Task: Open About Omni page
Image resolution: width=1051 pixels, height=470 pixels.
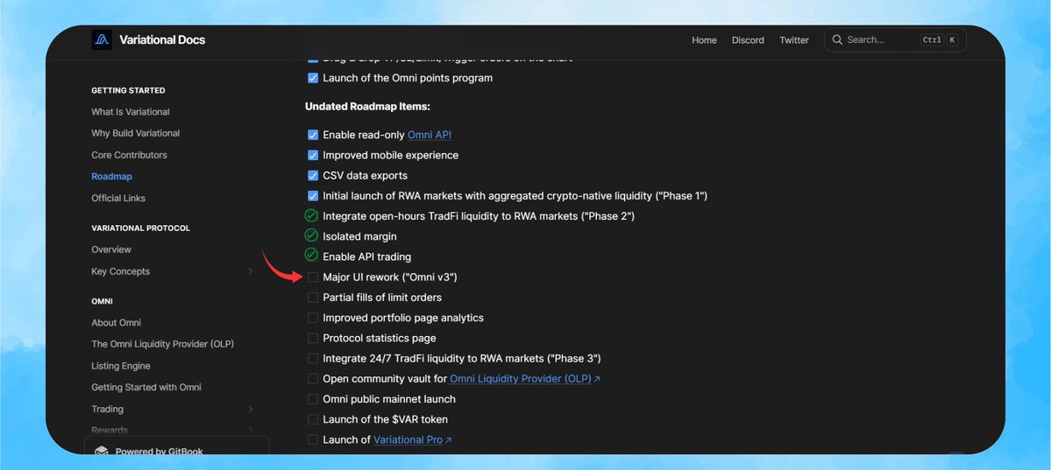Action: tap(117, 322)
